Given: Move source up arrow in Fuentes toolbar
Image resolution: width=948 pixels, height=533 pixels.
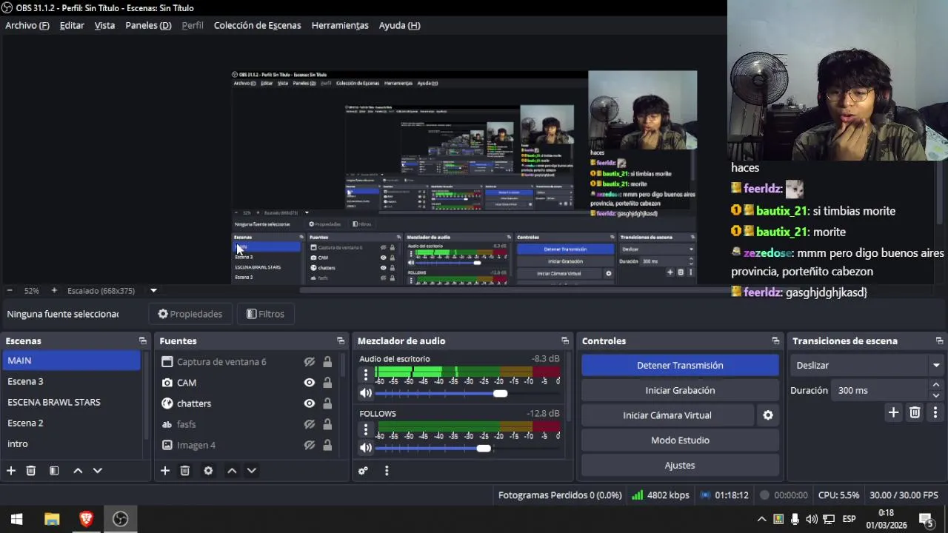Looking at the screenshot, I should (232, 471).
